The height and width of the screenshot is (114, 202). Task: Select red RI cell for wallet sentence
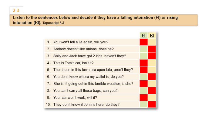coord(152,77)
